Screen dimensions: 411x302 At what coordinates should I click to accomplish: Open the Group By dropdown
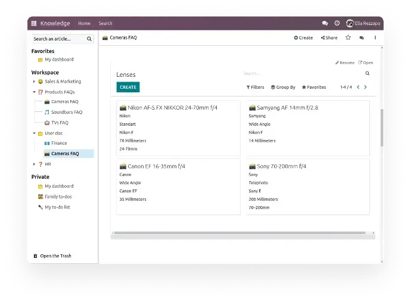[x=283, y=87]
